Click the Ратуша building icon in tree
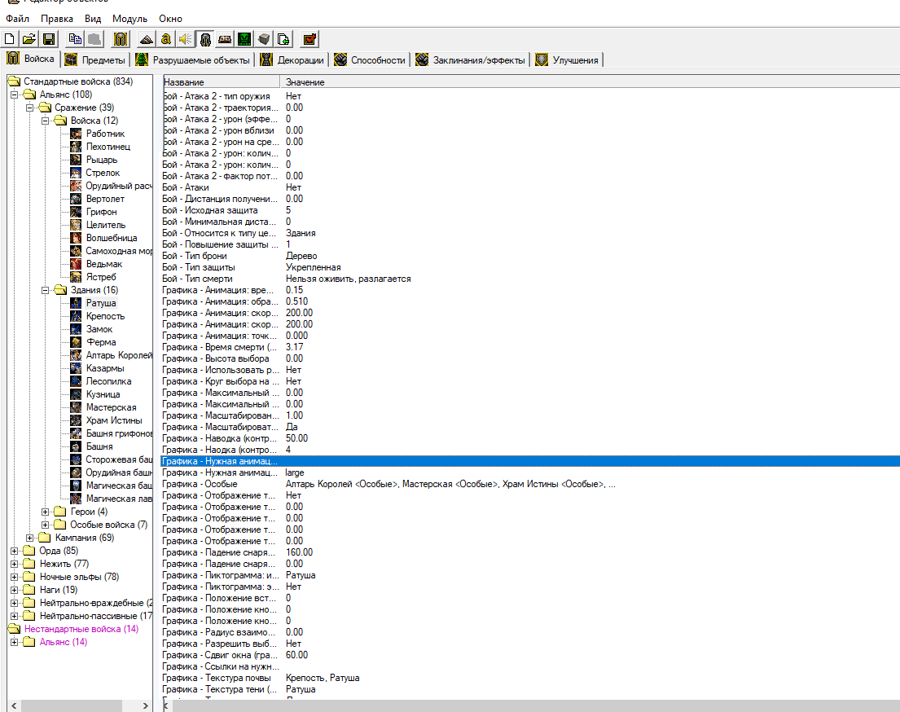The width and height of the screenshot is (900, 712). (x=76, y=303)
